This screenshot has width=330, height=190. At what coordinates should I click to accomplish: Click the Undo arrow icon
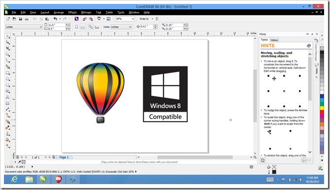coord(55,19)
